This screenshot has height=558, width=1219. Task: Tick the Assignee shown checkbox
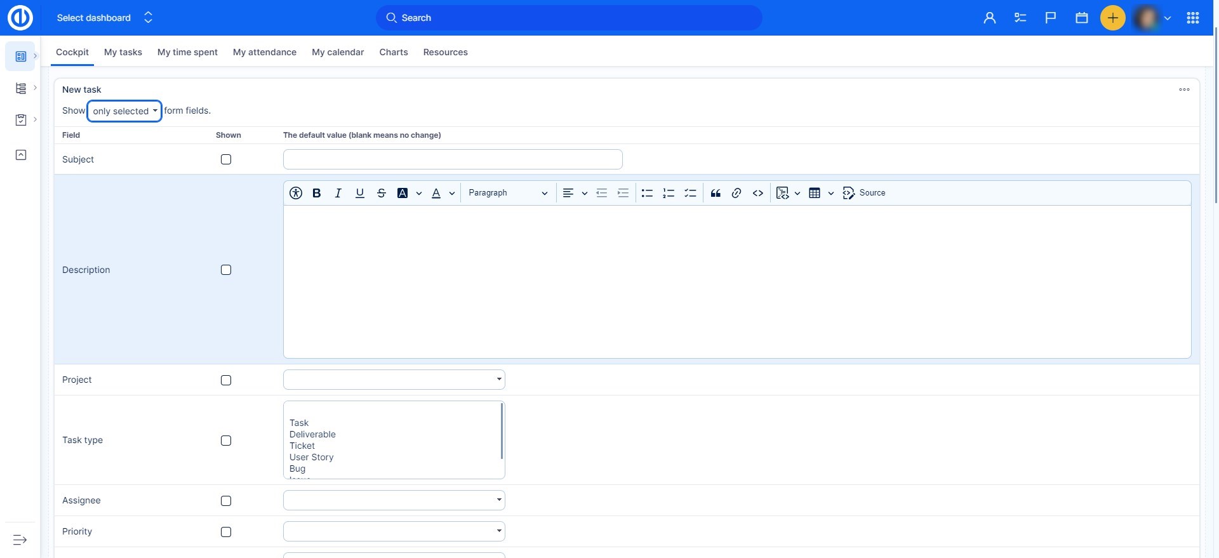click(226, 501)
